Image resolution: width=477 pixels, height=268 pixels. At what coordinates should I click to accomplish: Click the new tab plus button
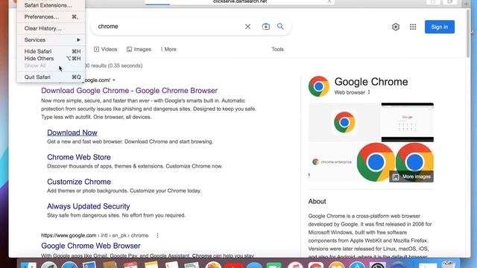coord(467,4)
